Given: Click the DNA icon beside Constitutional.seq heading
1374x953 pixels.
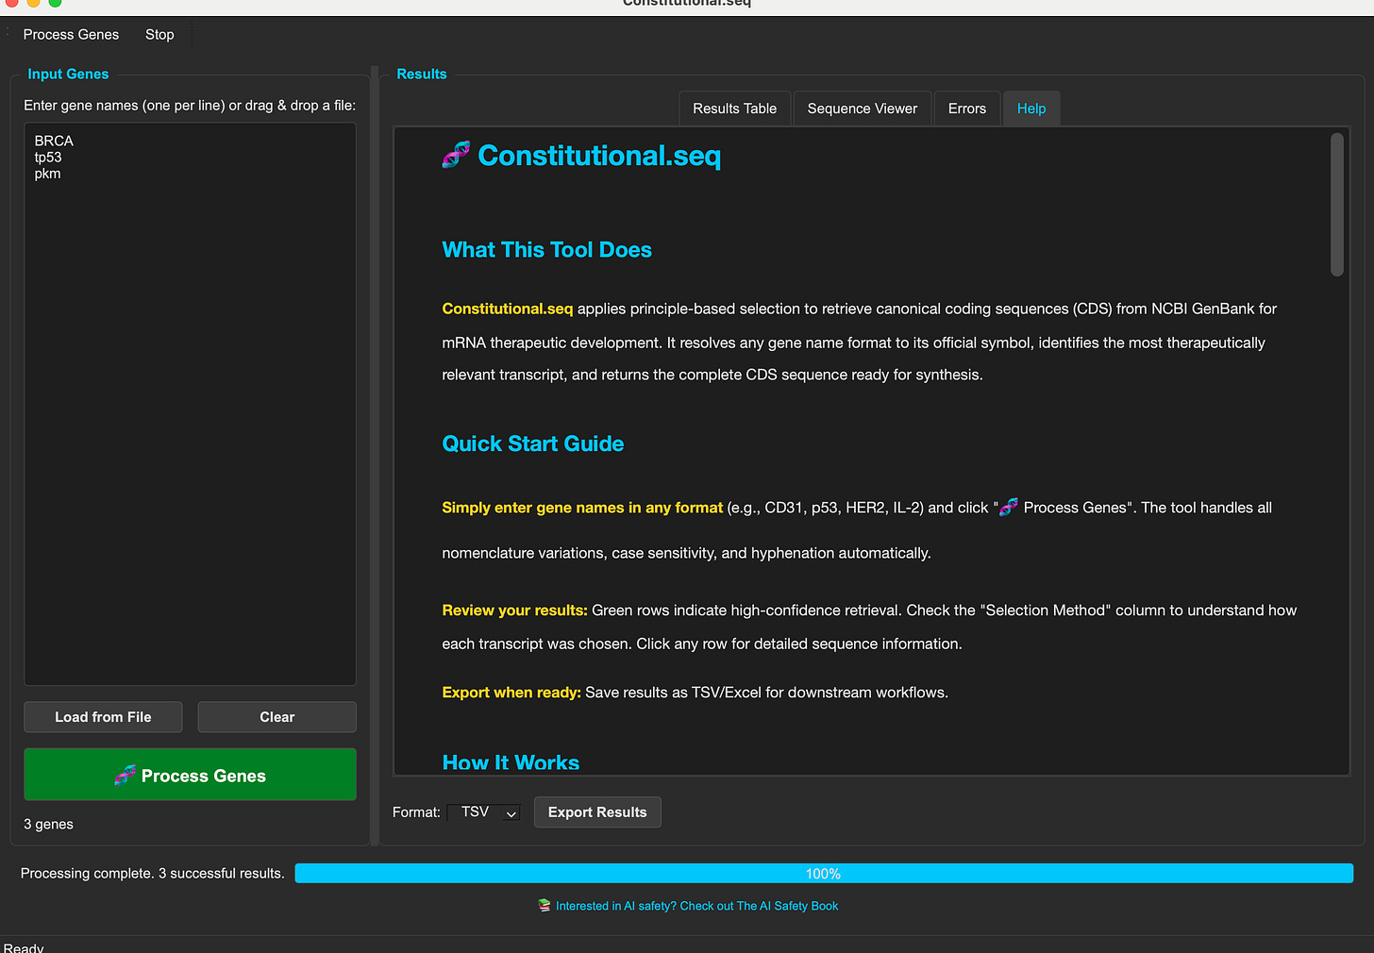Looking at the screenshot, I should [x=456, y=155].
